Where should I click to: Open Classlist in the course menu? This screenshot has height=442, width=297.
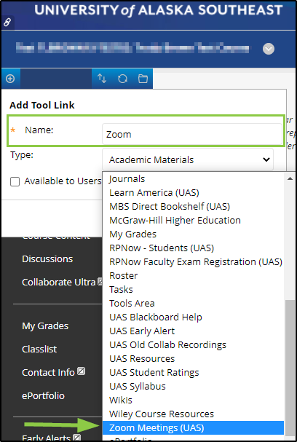pos(39,349)
